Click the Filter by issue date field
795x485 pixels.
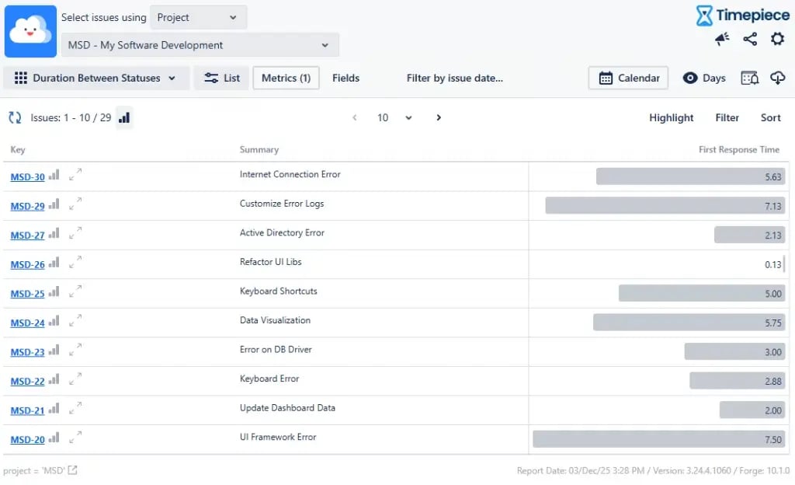tap(455, 78)
